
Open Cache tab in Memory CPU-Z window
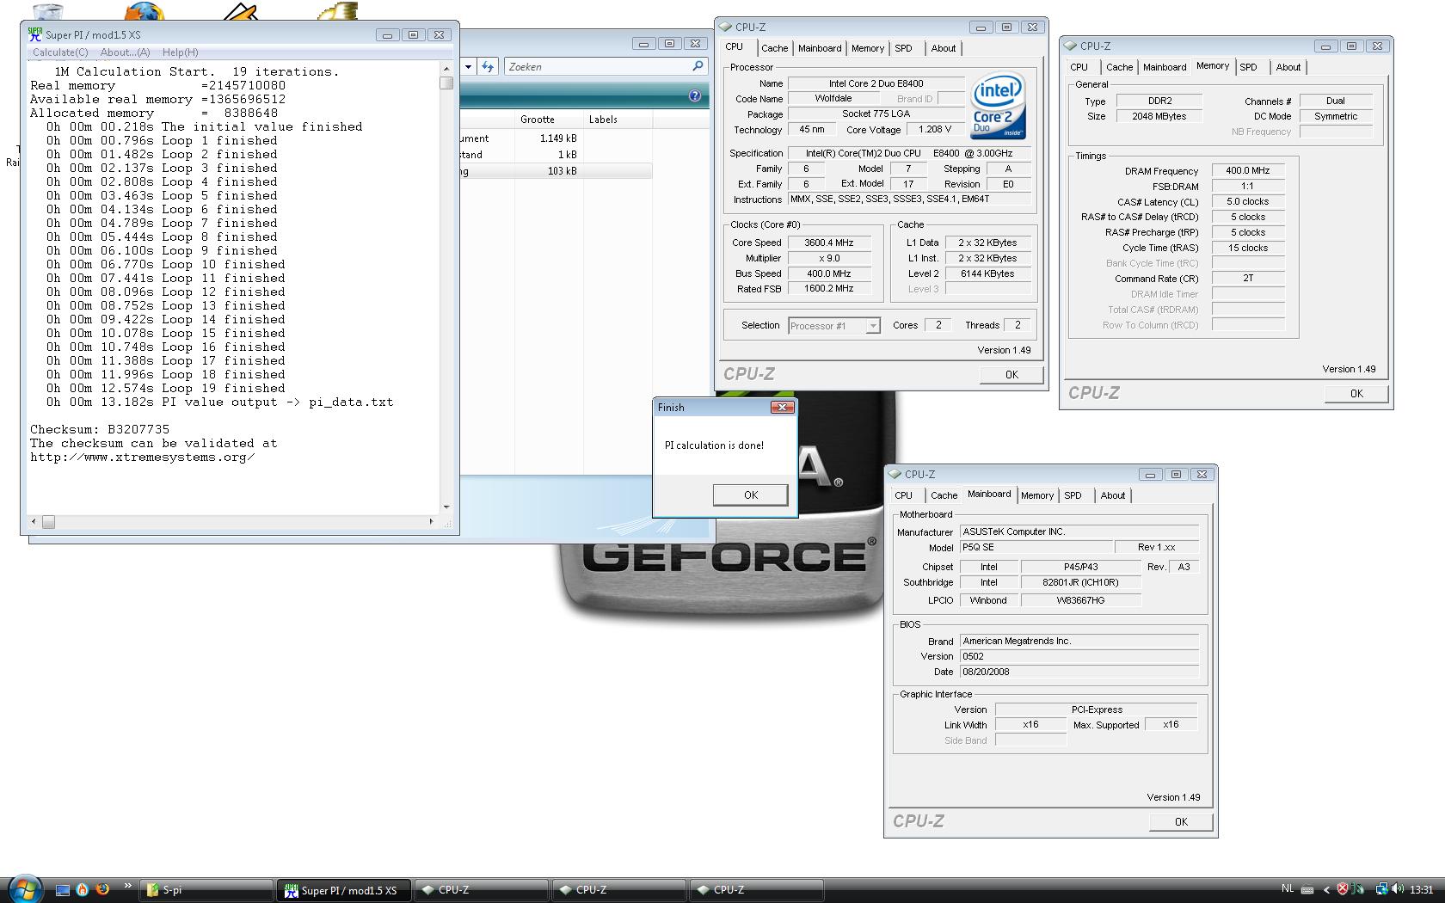(1119, 67)
